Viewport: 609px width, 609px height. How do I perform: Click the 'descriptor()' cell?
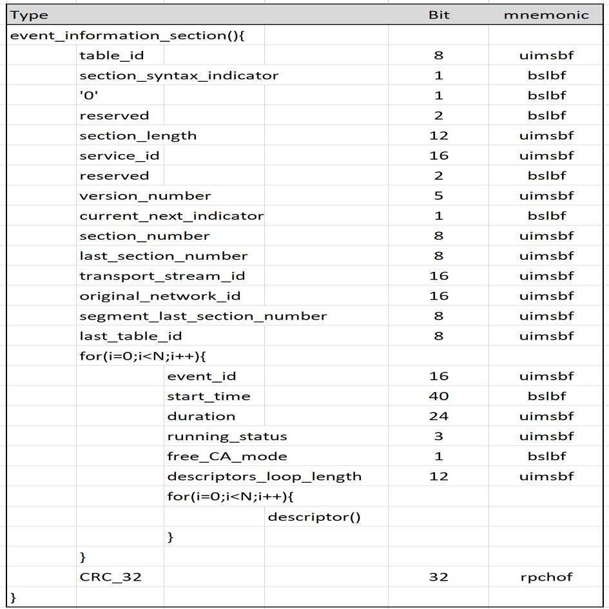coord(314,517)
